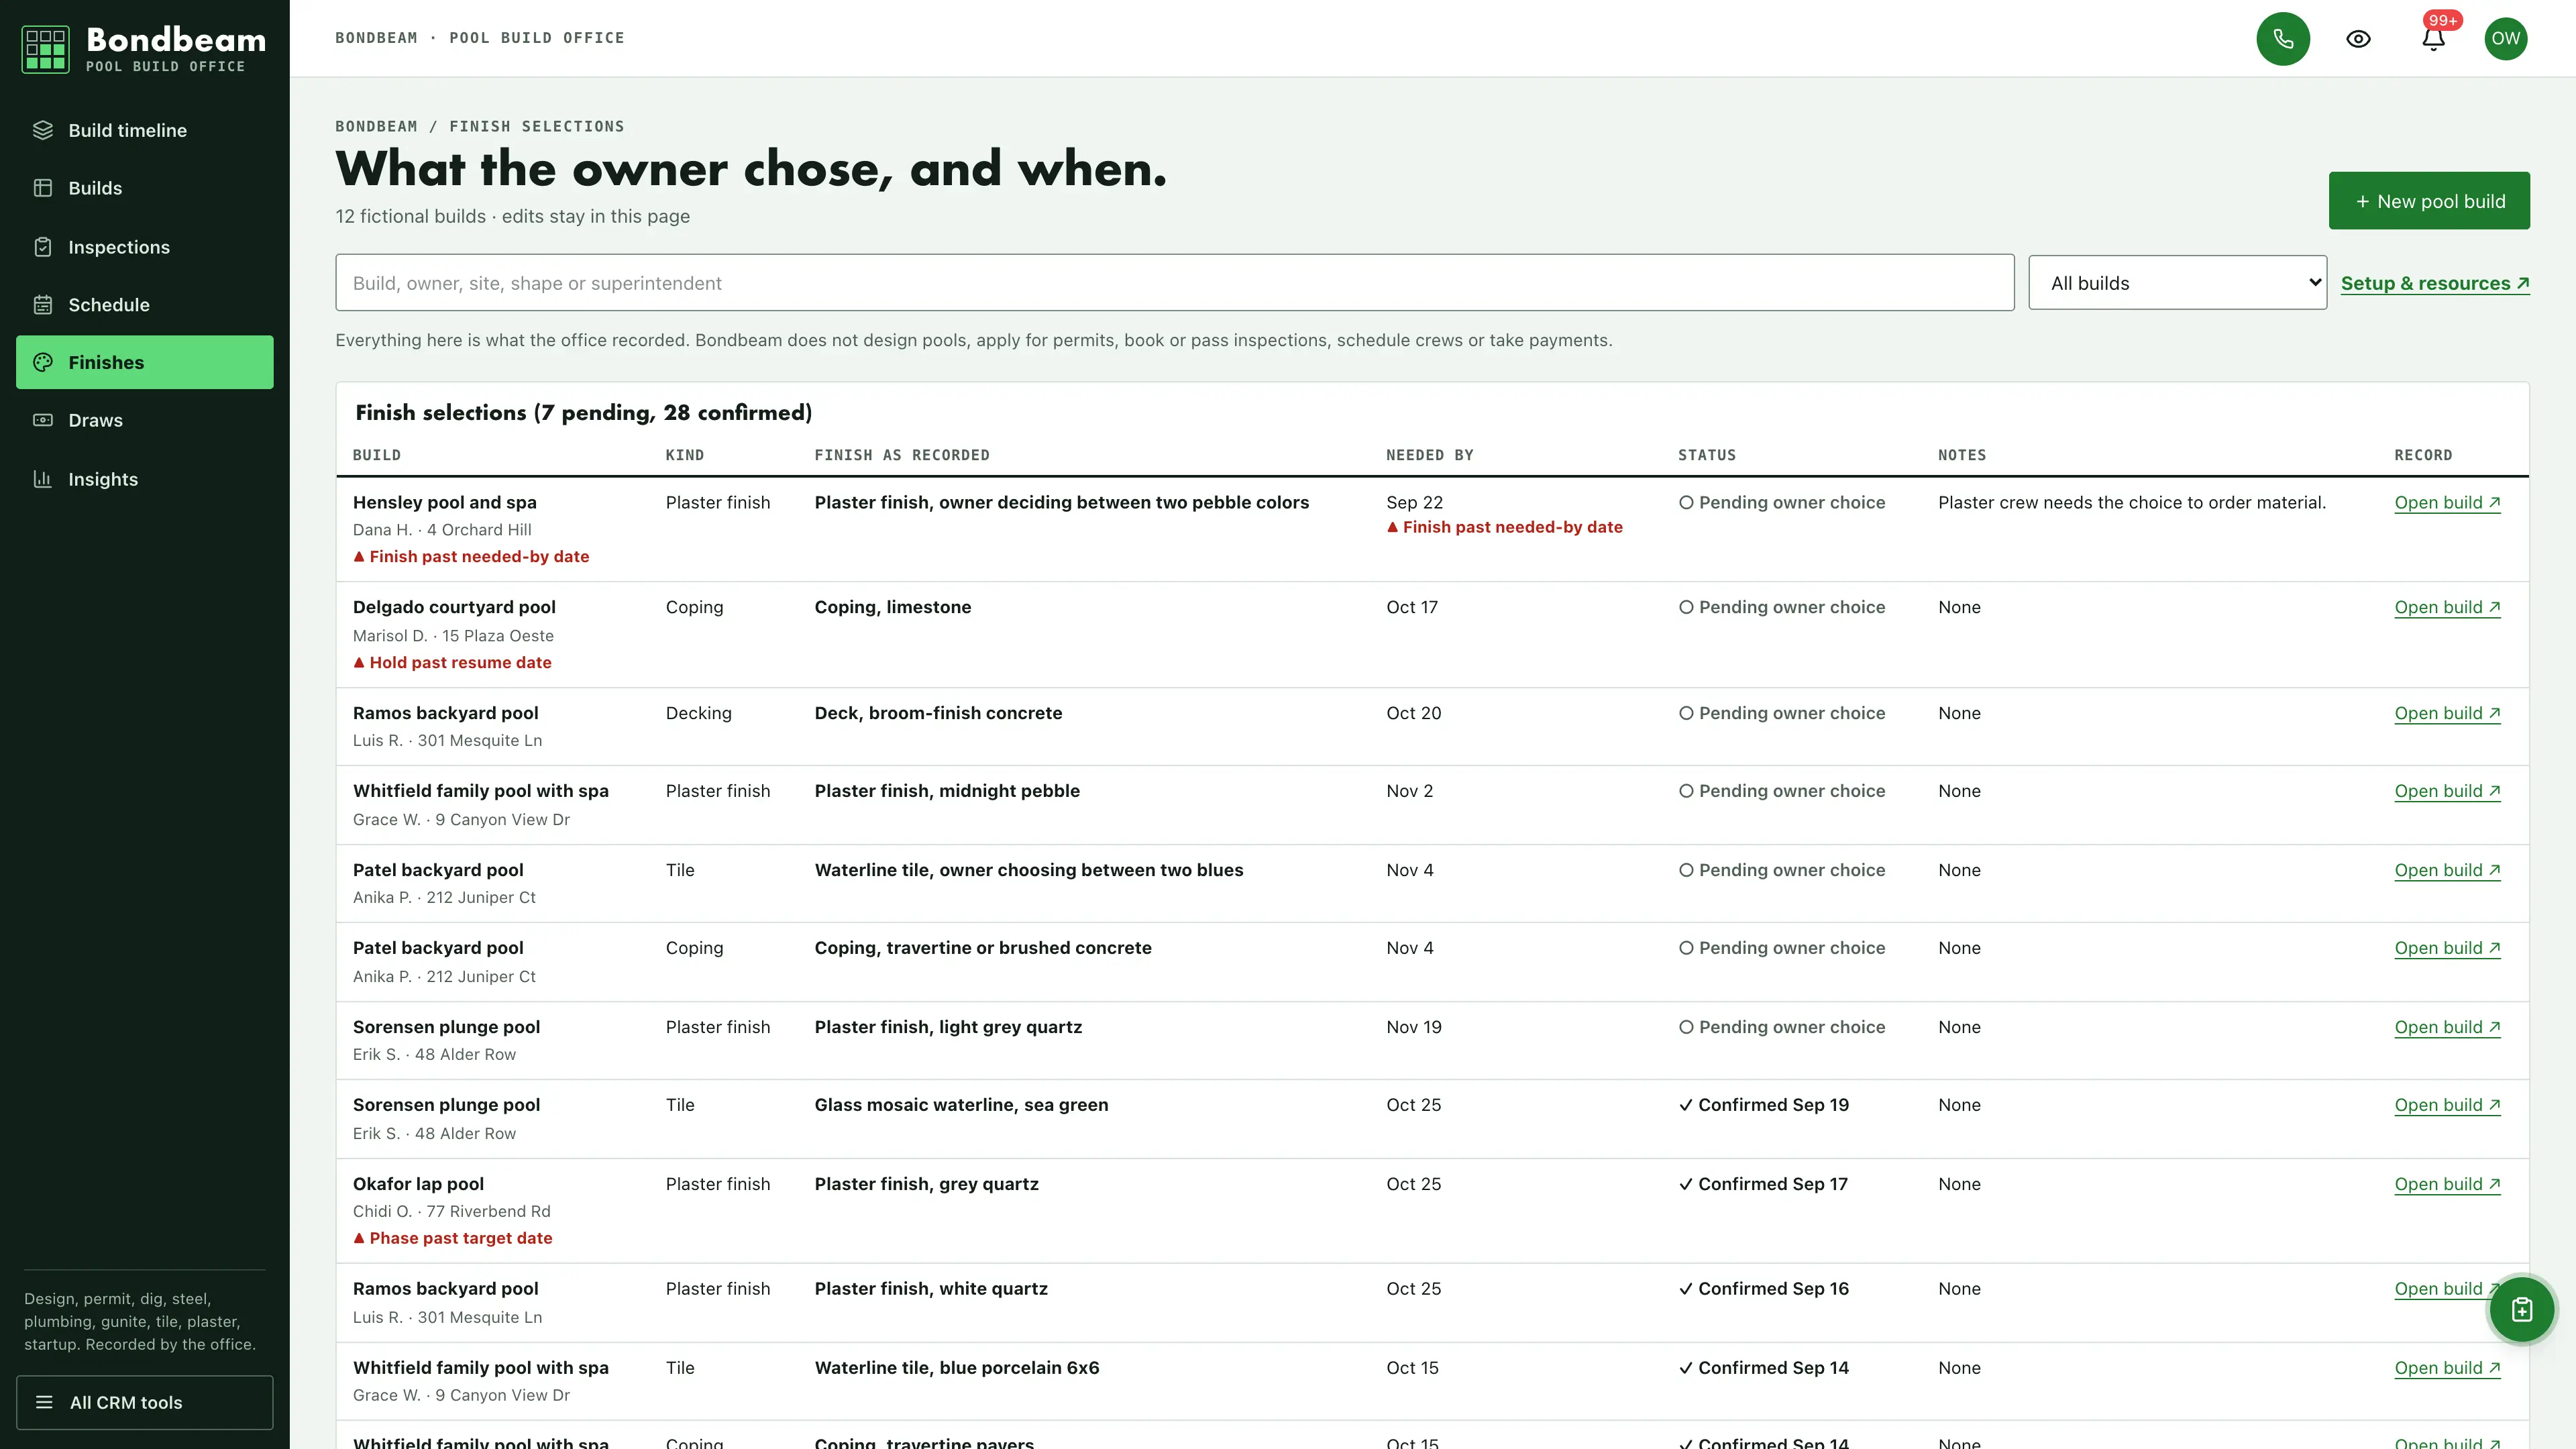Open the All builds dropdown
This screenshot has height=1449, width=2576.
click(x=2177, y=283)
